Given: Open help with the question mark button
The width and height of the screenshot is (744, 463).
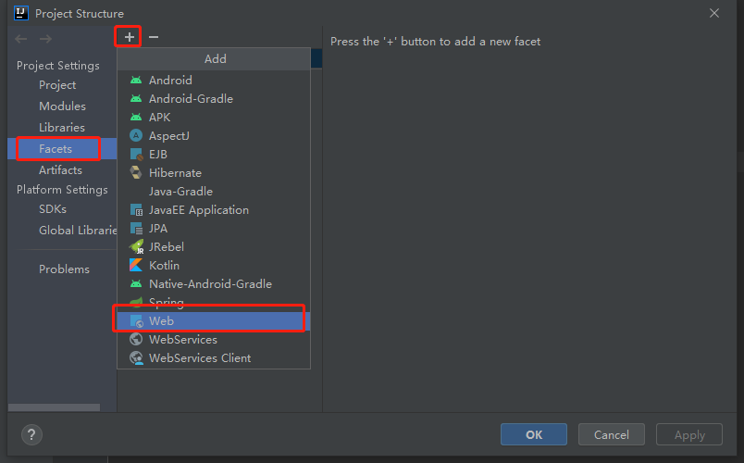Looking at the screenshot, I should tap(31, 435).
